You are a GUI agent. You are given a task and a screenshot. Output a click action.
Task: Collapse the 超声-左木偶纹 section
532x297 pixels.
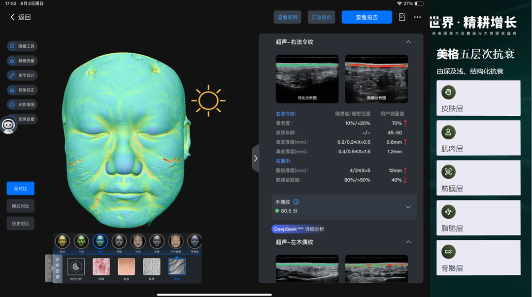[x=408, y=242]
